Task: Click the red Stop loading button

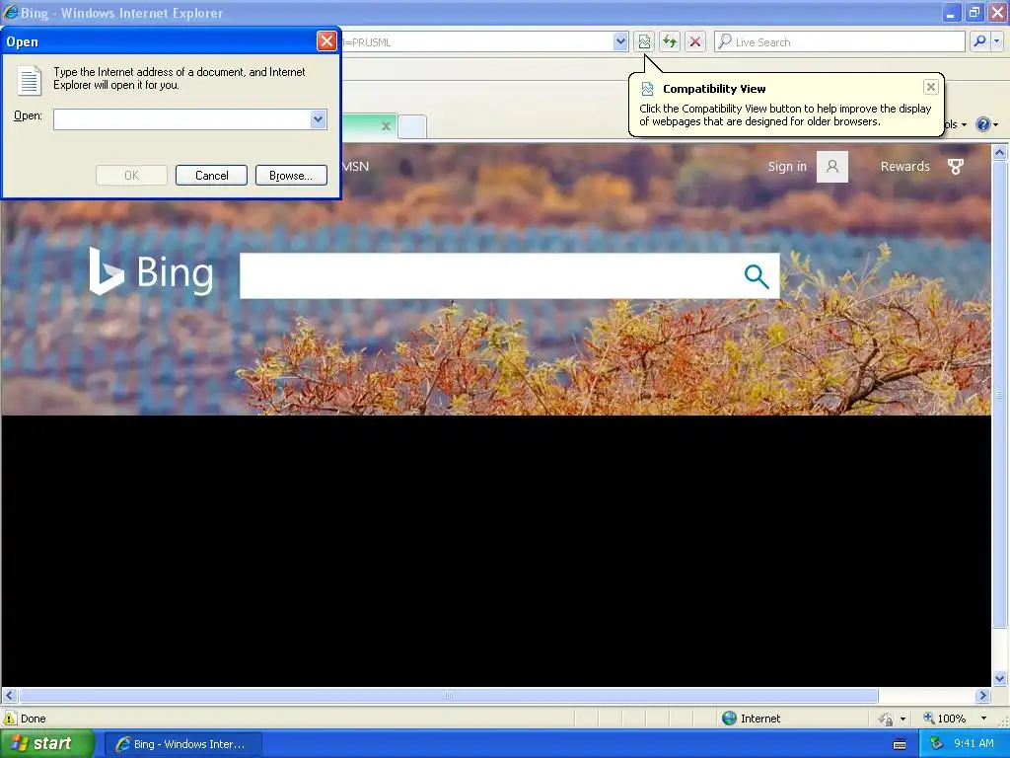Action: tap(695, 41)
